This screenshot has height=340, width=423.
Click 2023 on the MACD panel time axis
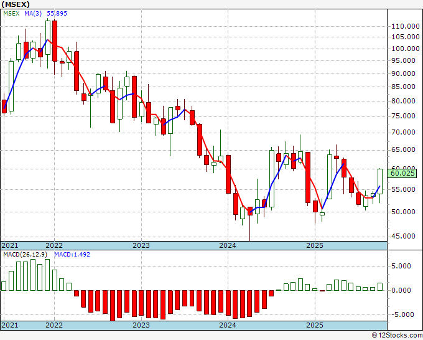(141, 325)
